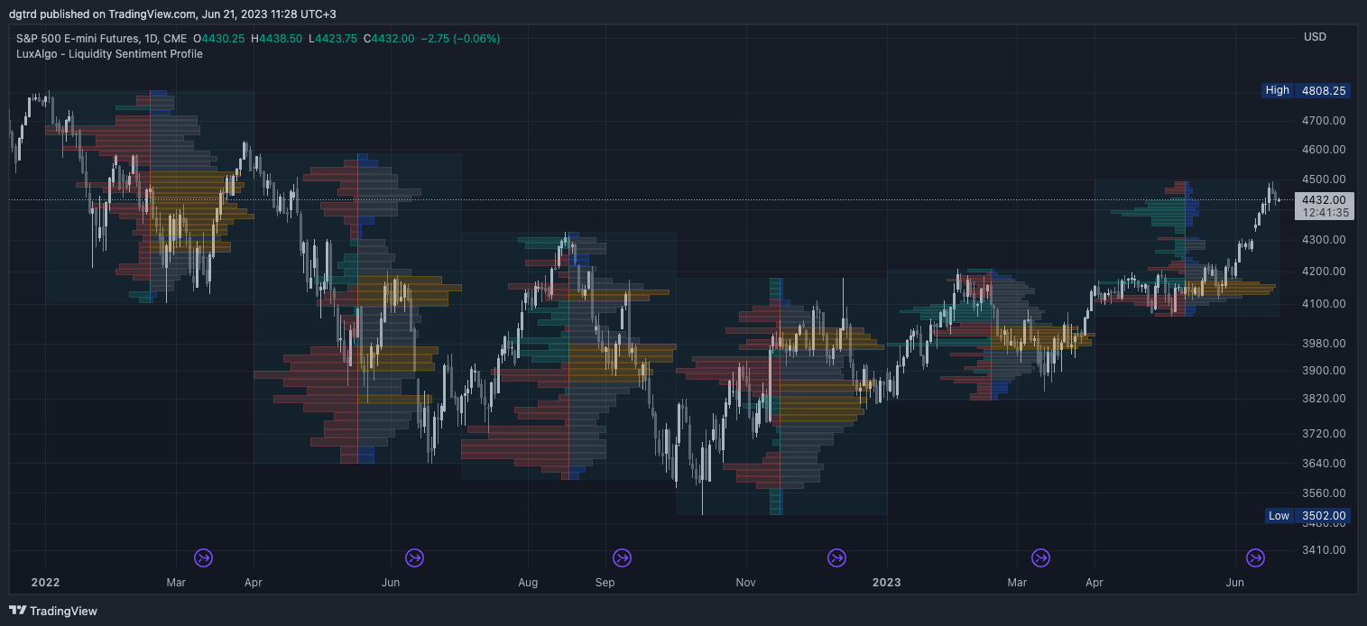Click the Low 3502.00 price label

tap(1306, 516)
